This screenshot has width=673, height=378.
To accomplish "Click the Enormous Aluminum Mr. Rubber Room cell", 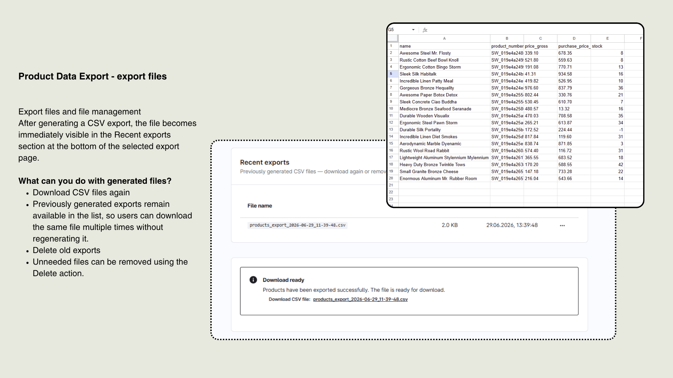I will click(x=444, y=178).
